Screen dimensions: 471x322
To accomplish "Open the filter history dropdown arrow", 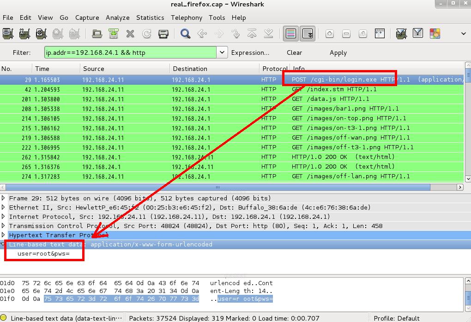I will pos(222,53).
